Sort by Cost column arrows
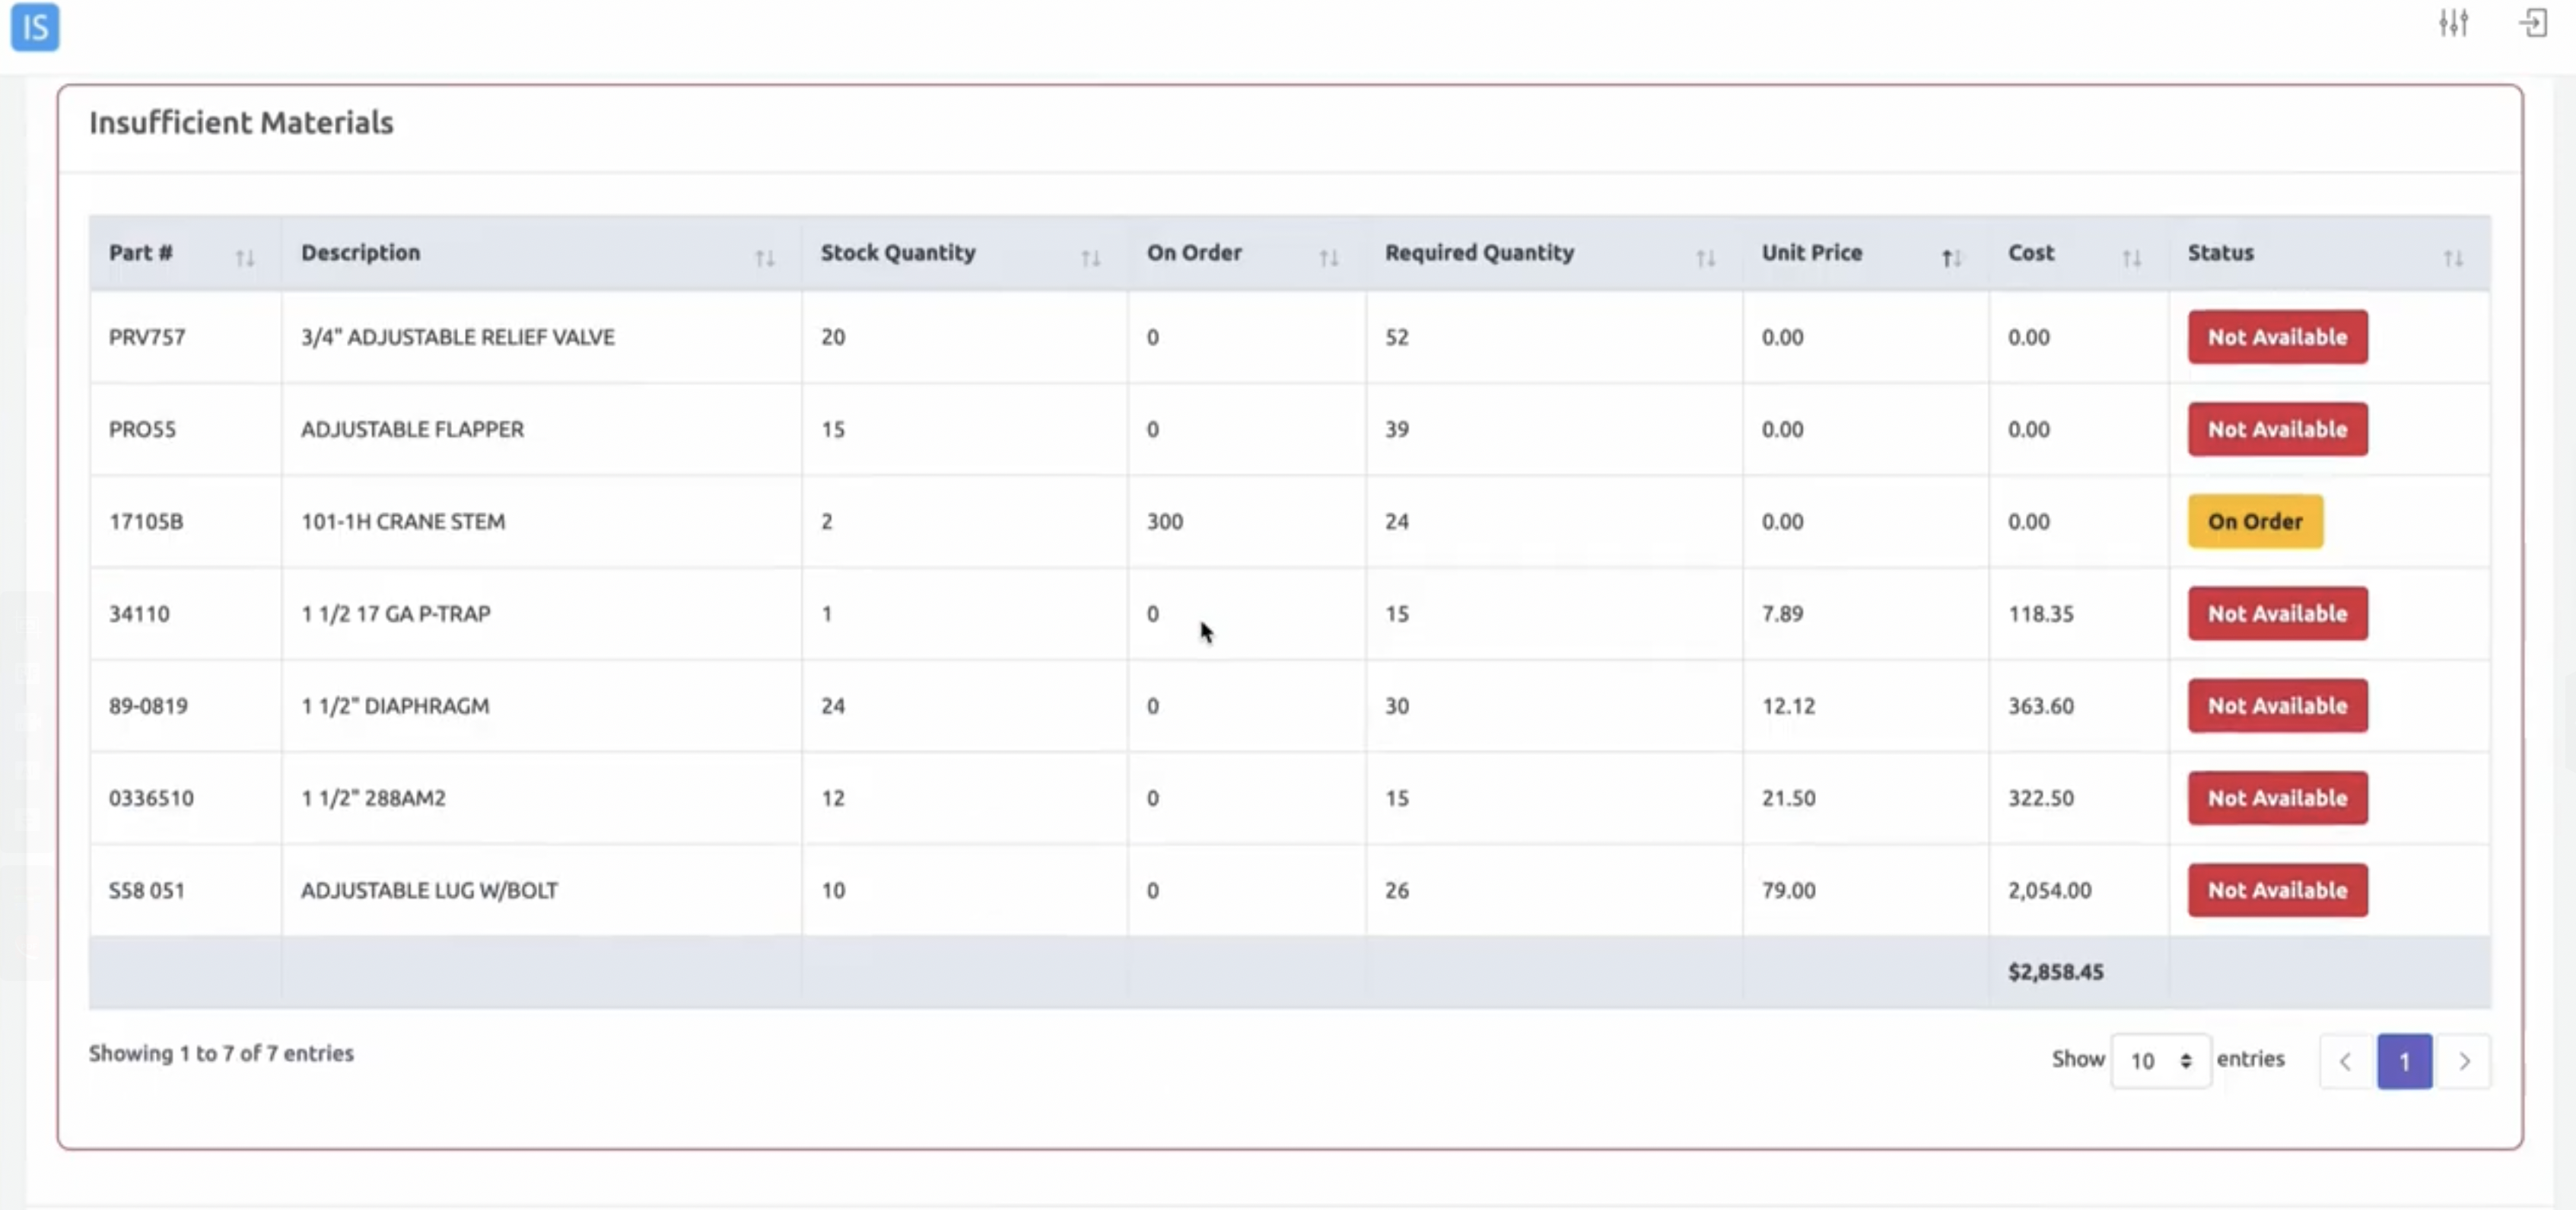2576x1210 pixels. (2131, 258)
